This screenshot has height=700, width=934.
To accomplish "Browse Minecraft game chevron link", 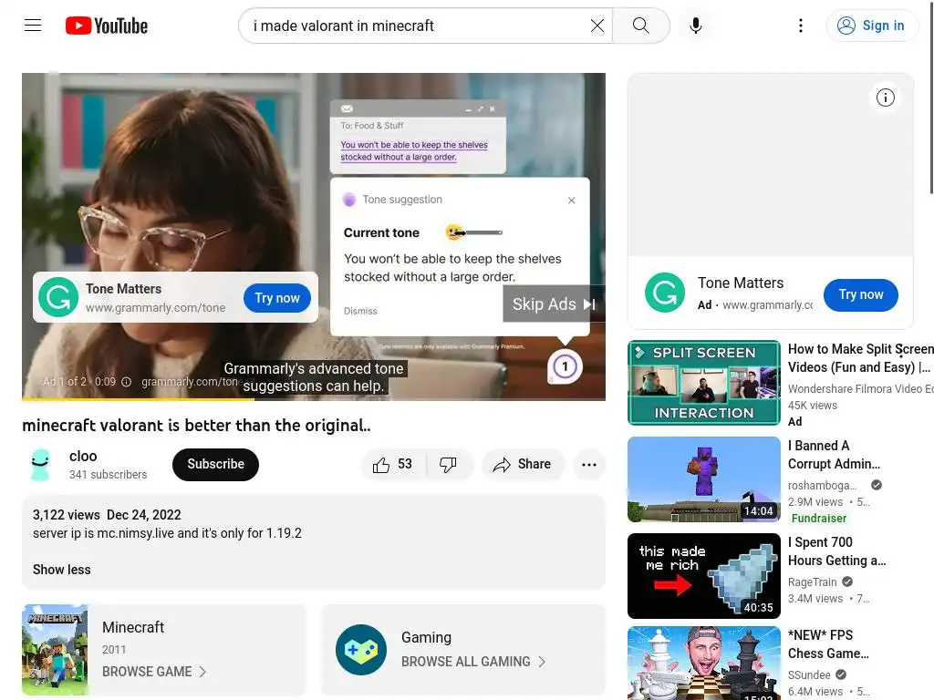I will tap(154, 672).
